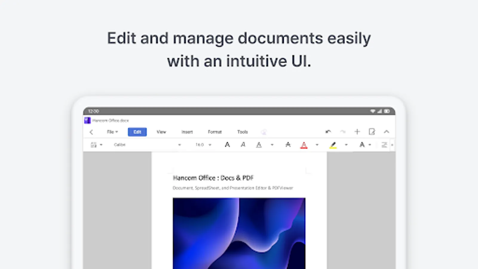Expand the character format dropdown arrow
The image size is (478, 269).
370,145
